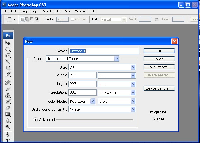Select the History Brush tool
Image resolution: width=200 pixels, height=143 pixels.
(x=8, y=102)
